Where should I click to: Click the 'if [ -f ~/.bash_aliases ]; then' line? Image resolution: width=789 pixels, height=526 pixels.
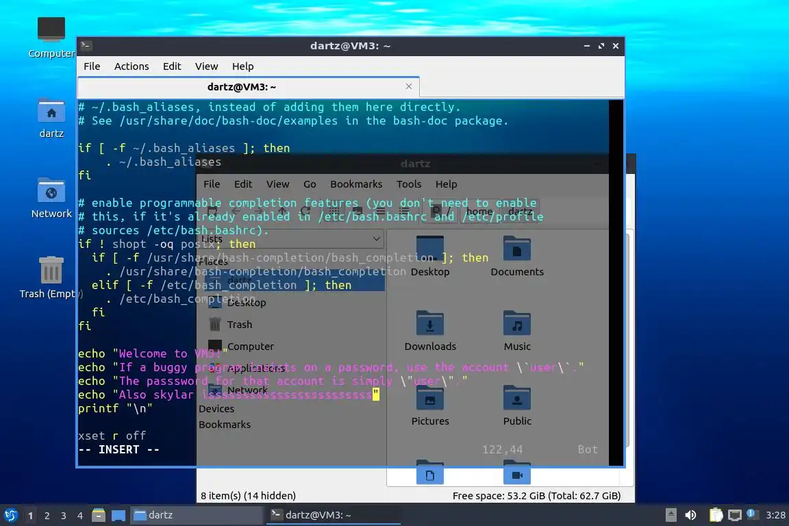click(x=184, y=148)
